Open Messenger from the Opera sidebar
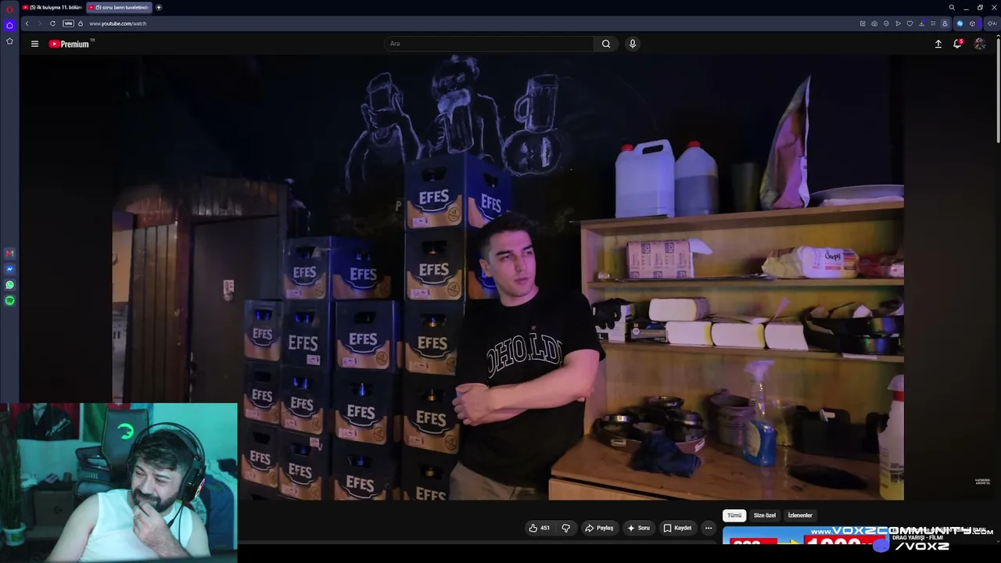Viewport: 1001px width, 563px height. 9,269
